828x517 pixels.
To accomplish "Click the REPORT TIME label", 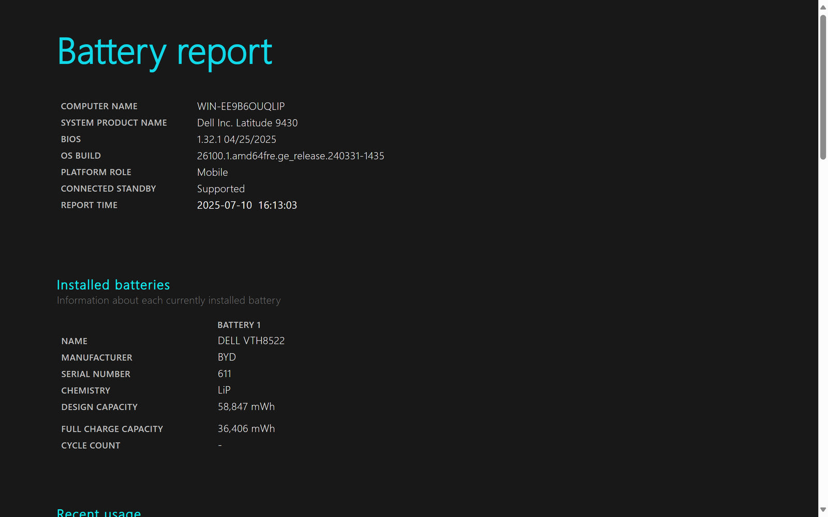I will click(x=89, y=205).
